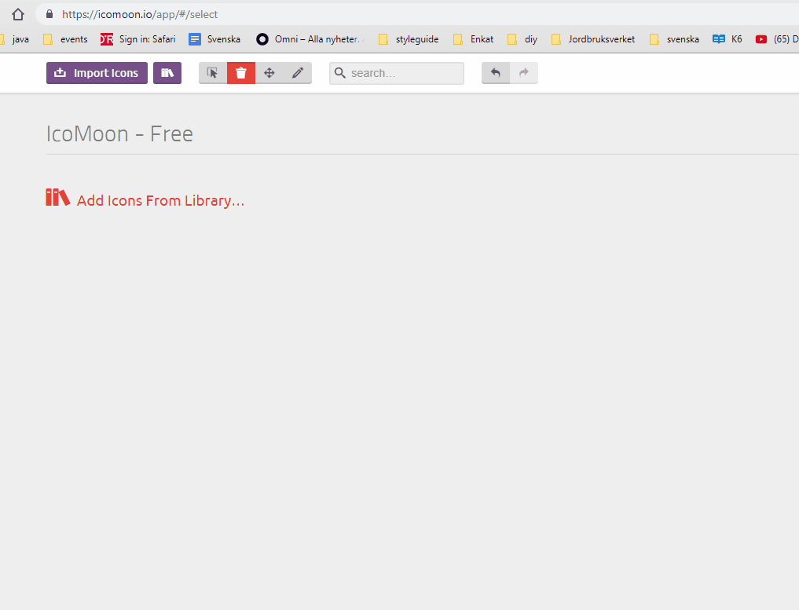Viewport: 799px width, 610px height.
Task: Redo the last action
Action: coord(524,73)
